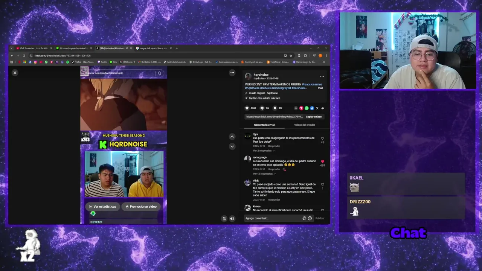Reply to Ygra's comment via Responder

pos(274,146)
